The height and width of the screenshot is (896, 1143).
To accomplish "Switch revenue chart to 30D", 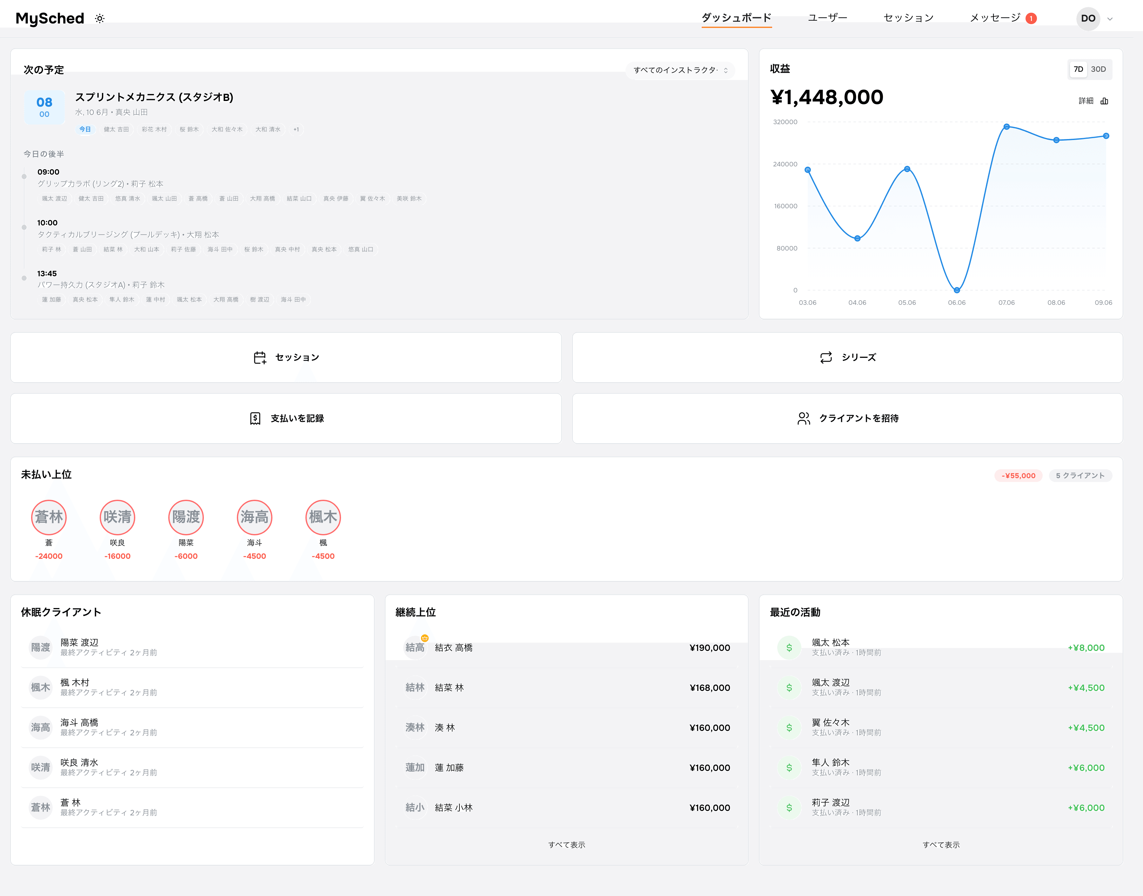I will point(1099,69).
